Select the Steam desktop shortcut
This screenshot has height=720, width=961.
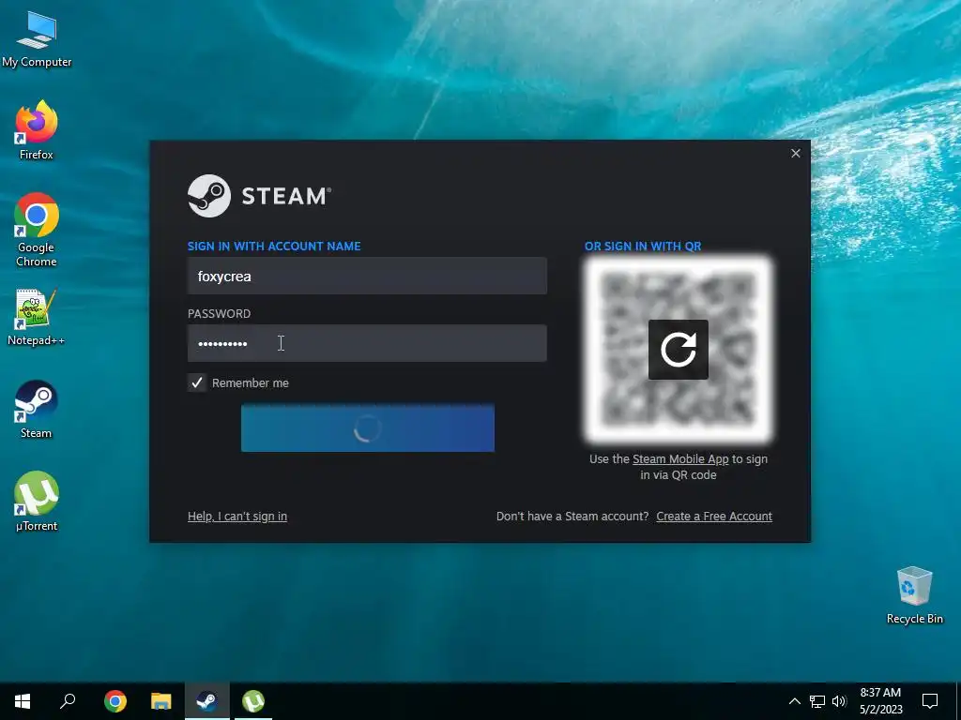pyautogui.click(x=37, y=410)
